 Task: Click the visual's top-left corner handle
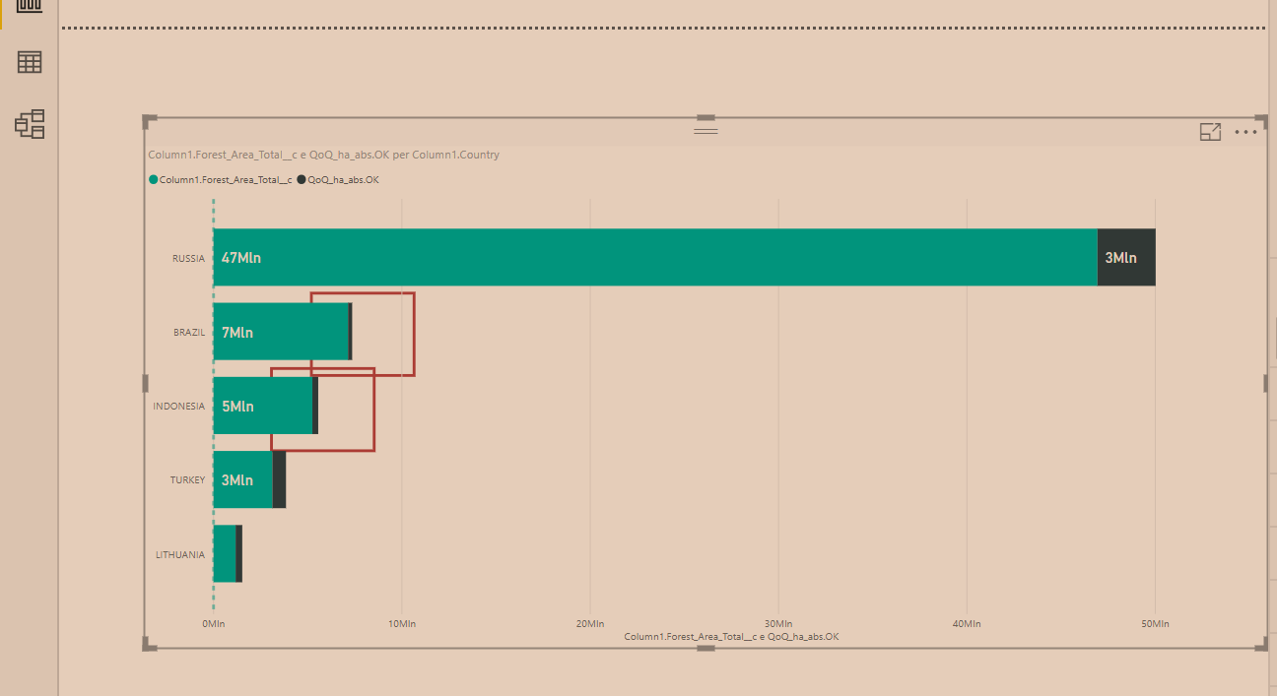tap(149, 121)
